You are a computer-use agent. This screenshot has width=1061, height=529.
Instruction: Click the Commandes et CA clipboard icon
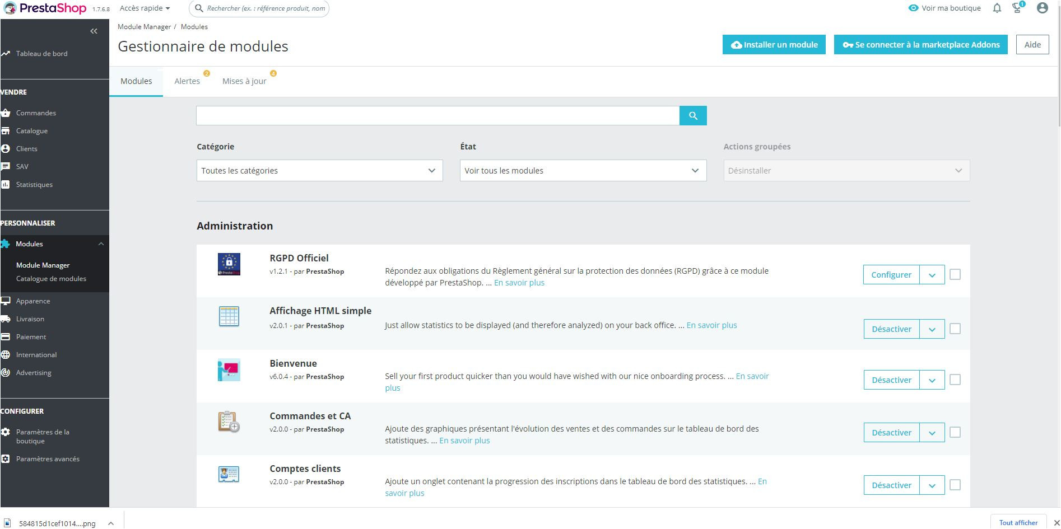[x=229, y=422]
